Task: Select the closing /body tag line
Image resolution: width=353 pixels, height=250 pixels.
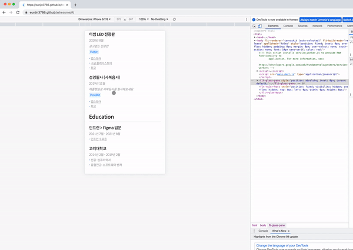Action: point(261,96)
